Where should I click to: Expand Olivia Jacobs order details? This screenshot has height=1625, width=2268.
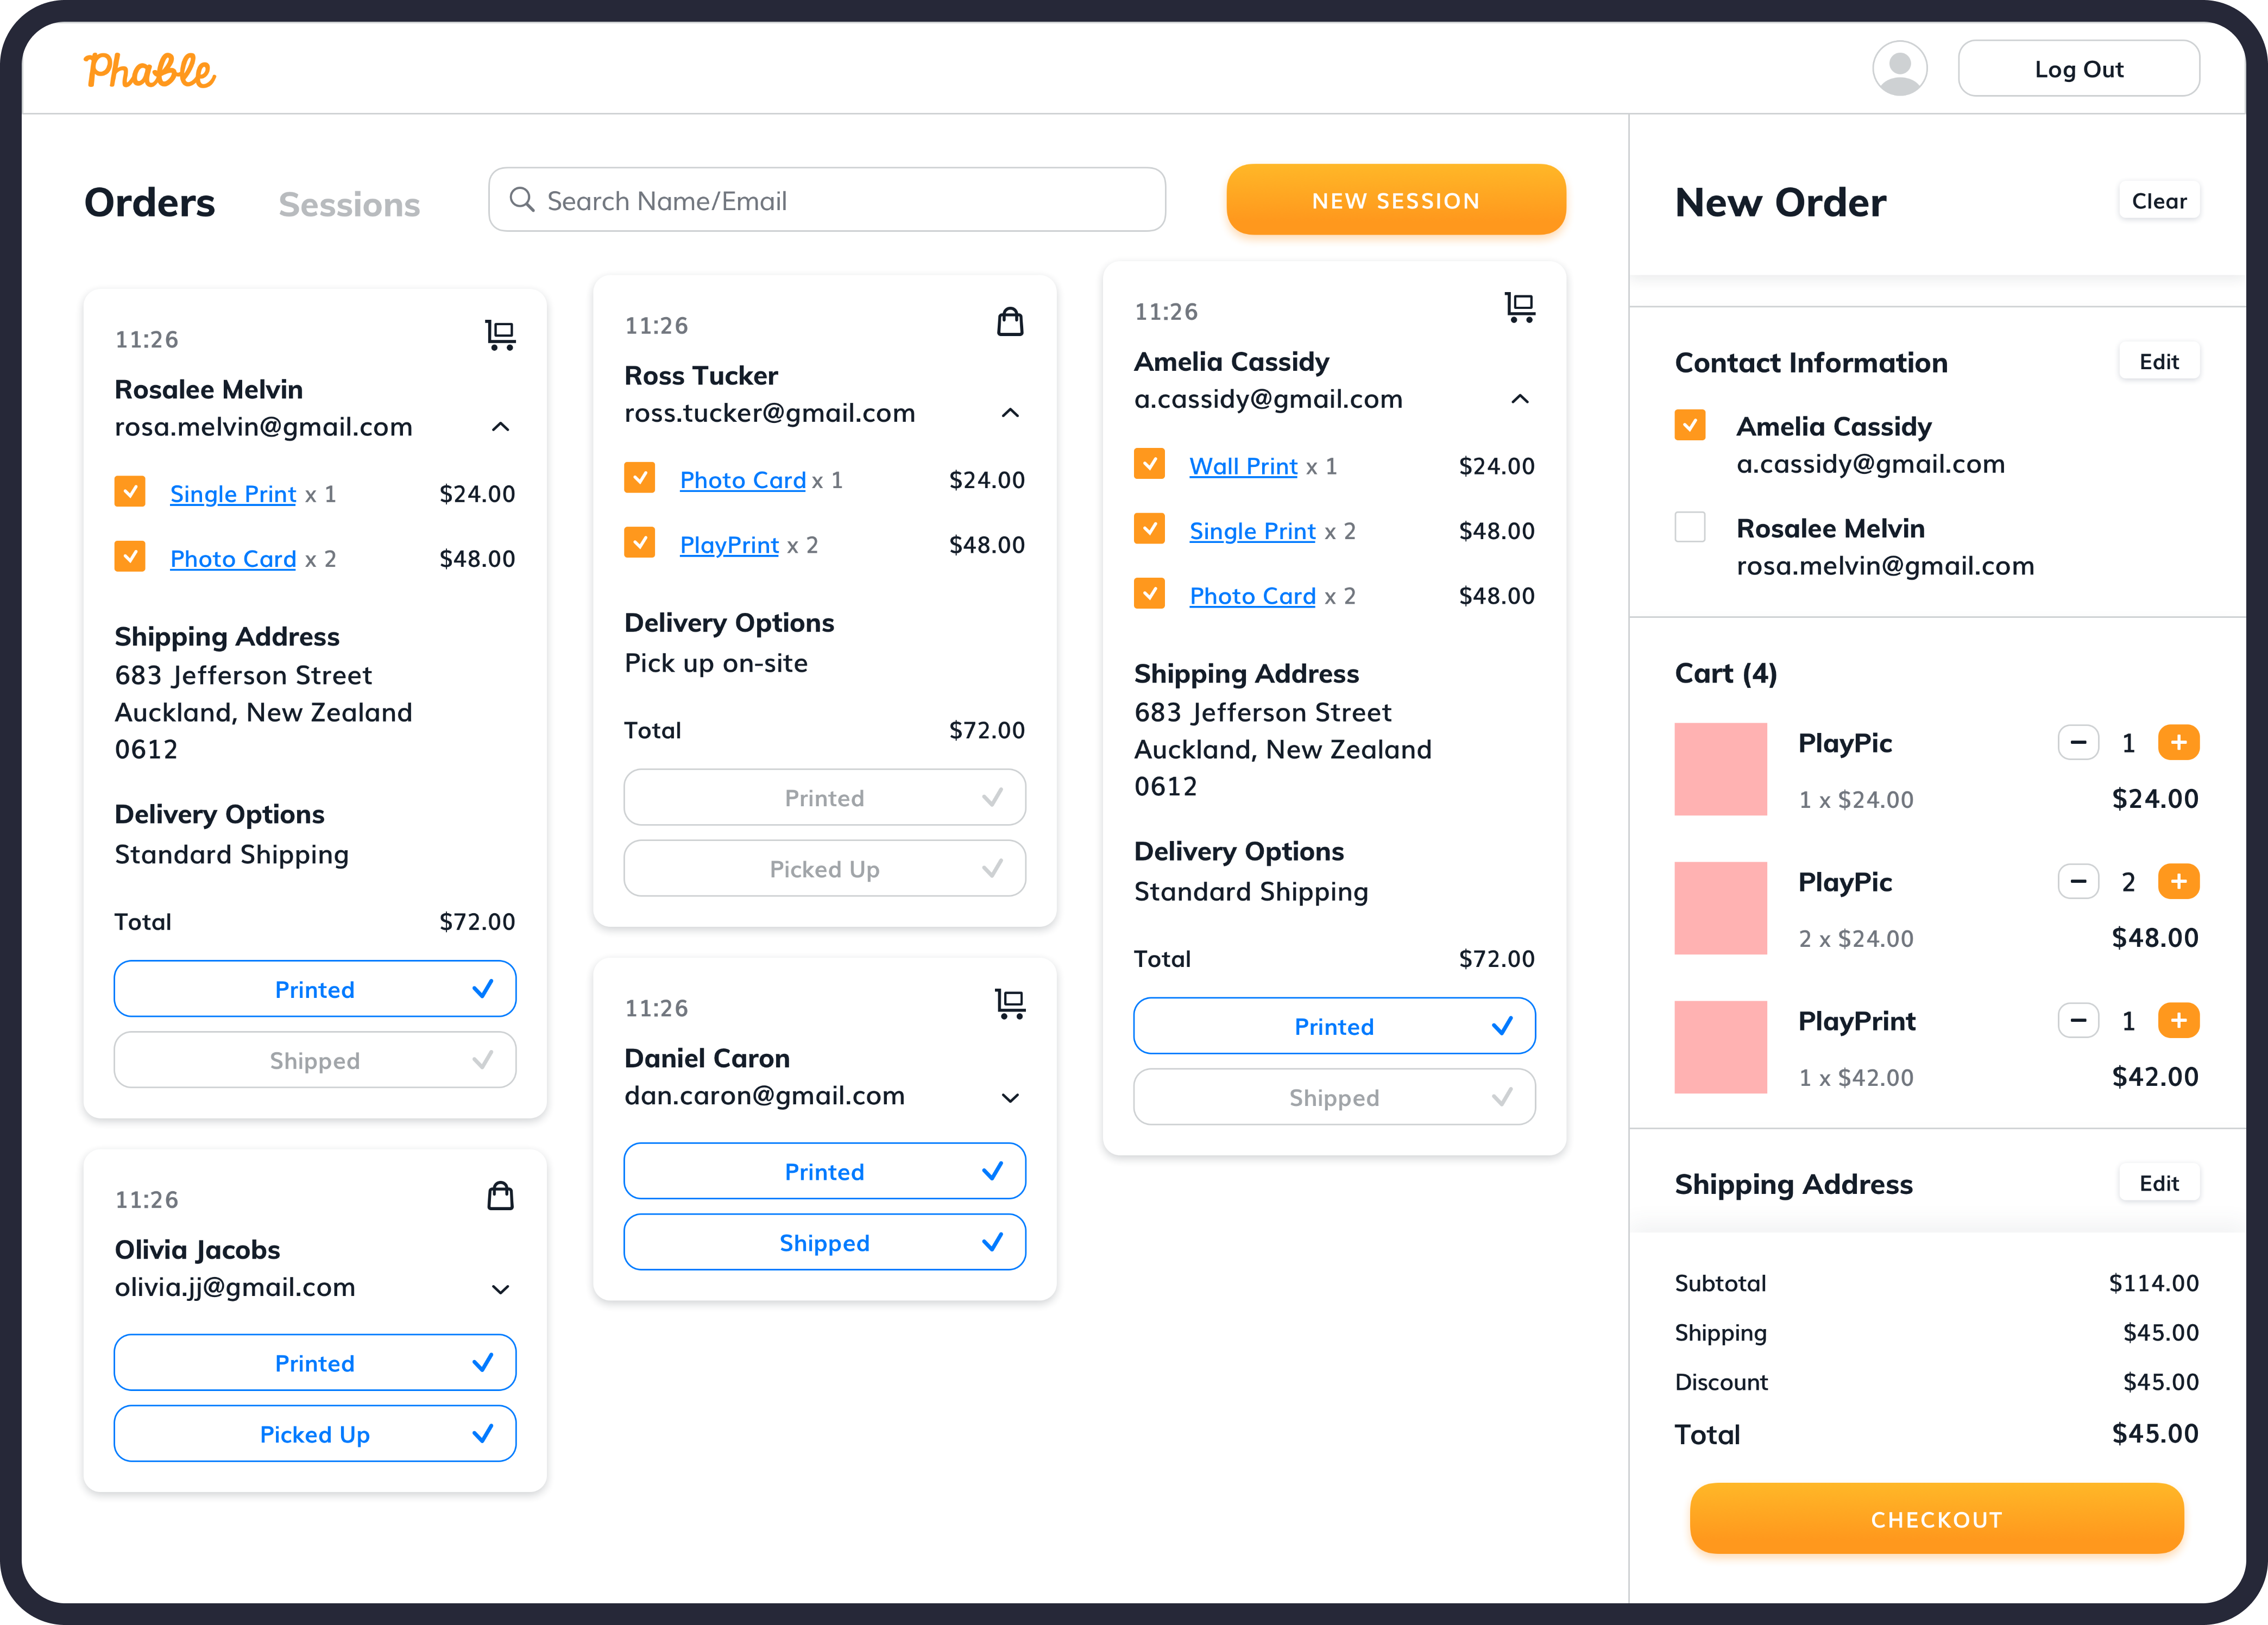[x=500, y=1289]
